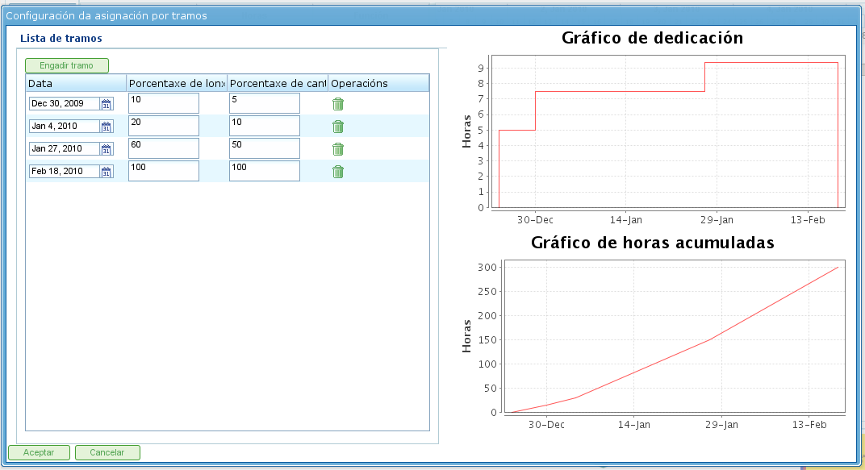This screenshot has width=865, height=470.
Task: Open calendar picker for Jan 4, 2010 date
Action: [x=107, y=127]
